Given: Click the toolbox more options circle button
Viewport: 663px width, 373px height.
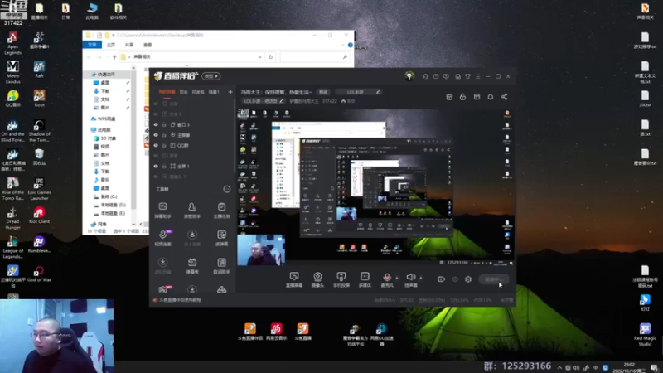Looking at the screenshot, I should point(227,189).
